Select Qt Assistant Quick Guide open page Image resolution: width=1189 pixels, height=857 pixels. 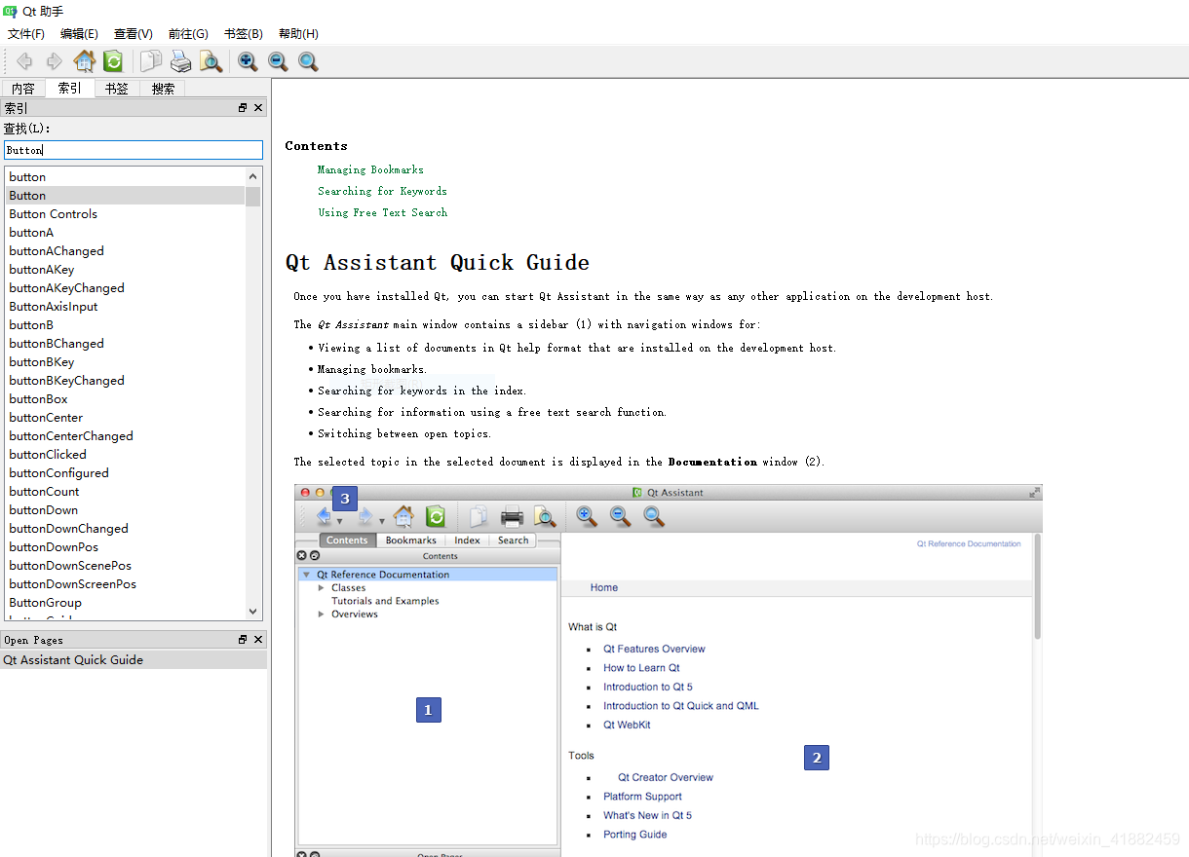134,660
